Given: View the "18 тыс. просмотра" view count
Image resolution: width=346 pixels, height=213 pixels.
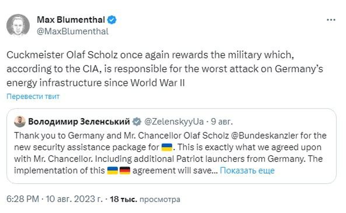Looking at the screenshot, I should [x=145, y=199].
